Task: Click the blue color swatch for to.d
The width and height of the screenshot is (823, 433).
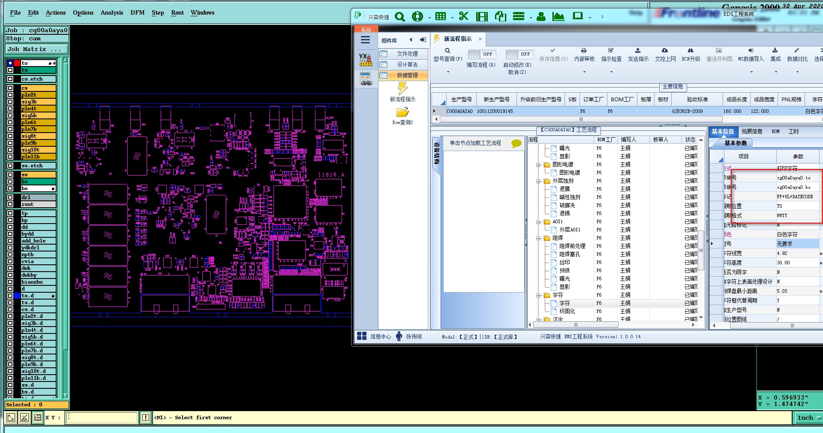Action: (x=17, y=296)
